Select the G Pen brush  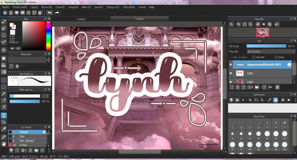pos(27,145)
